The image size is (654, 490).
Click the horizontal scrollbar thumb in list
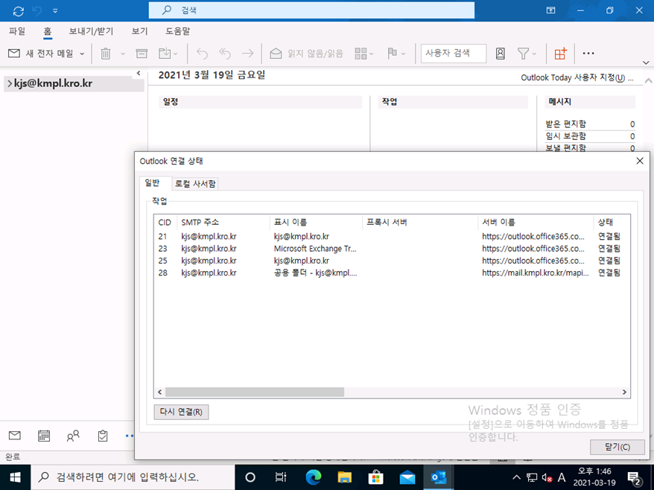click(x=255, y=392)
